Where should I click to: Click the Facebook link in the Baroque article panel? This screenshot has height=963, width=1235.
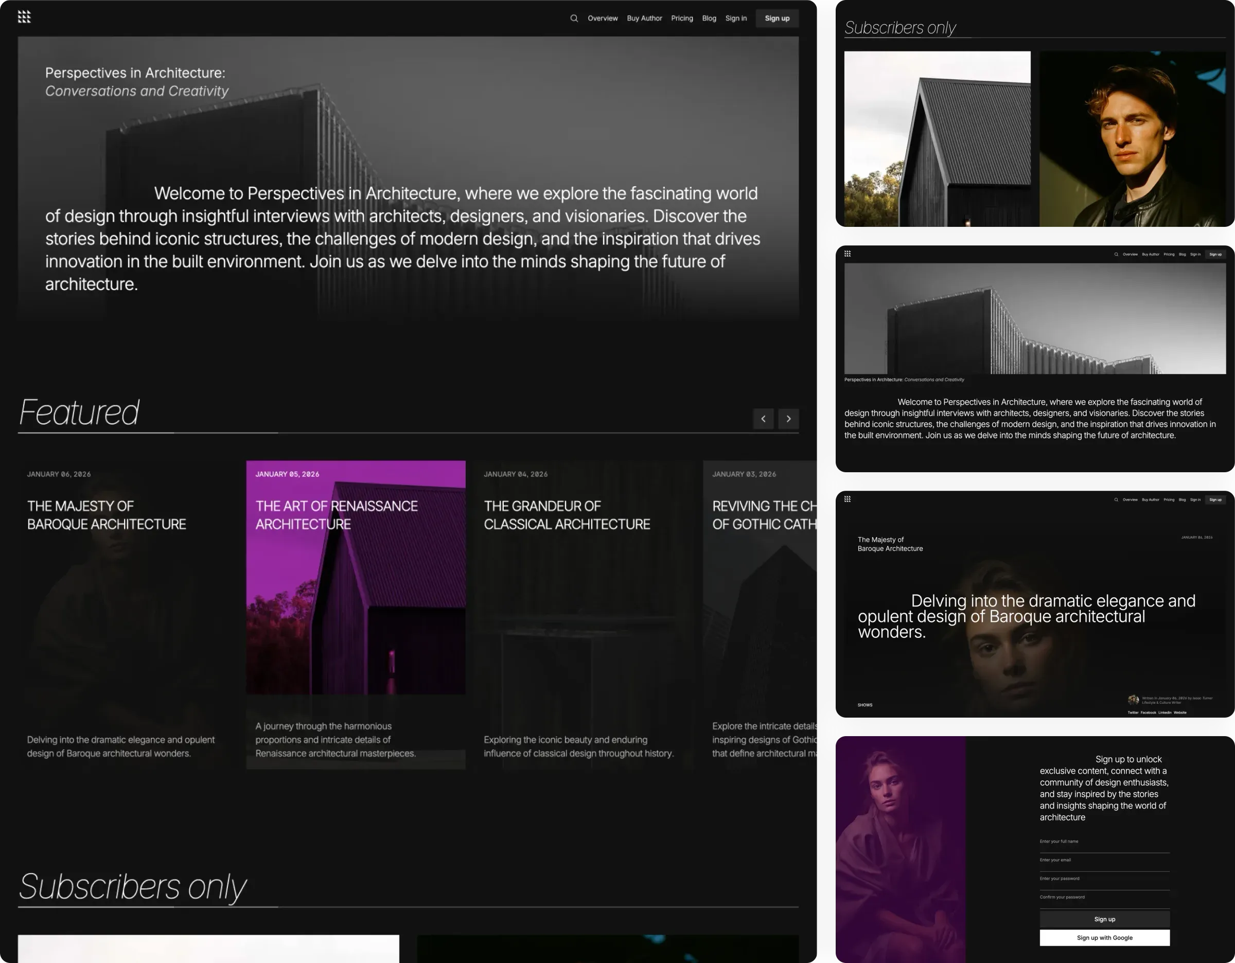[1148, 712]
